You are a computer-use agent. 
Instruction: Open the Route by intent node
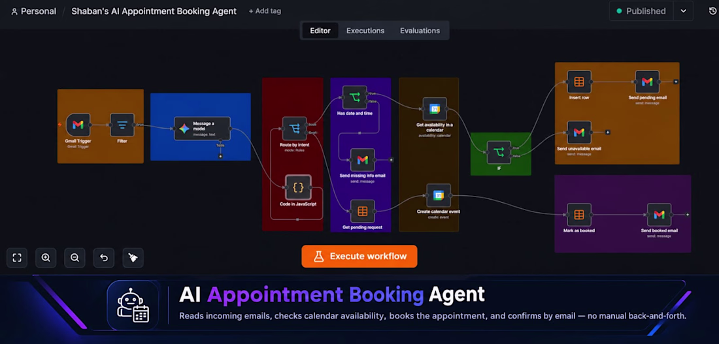click(294, 129)
